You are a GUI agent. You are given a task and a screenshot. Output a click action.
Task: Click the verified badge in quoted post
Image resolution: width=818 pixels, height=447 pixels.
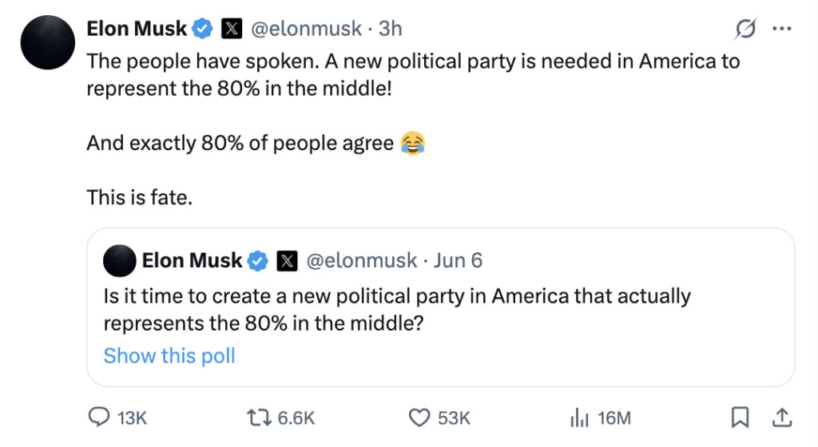pos(258,260)
